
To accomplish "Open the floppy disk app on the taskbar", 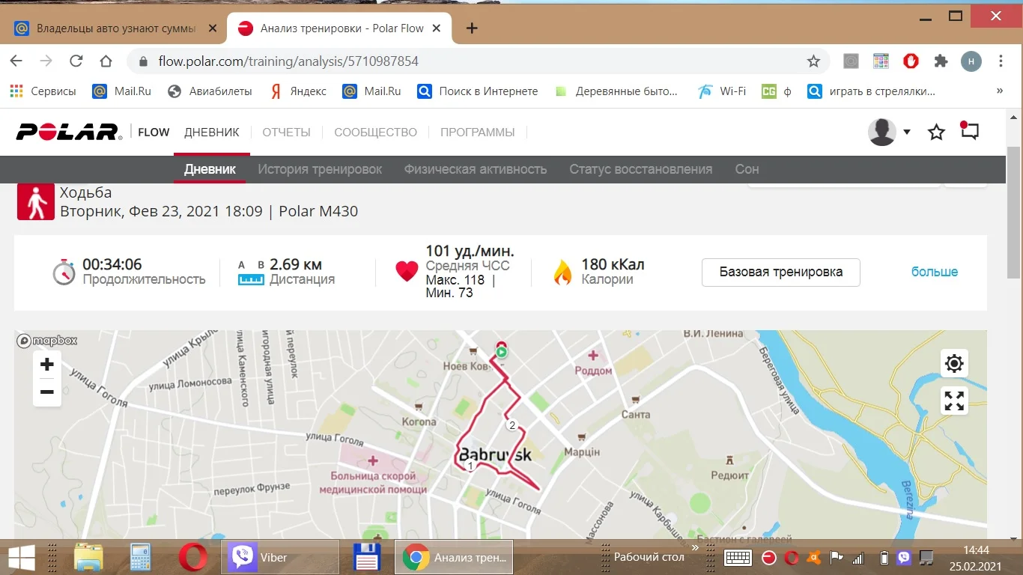I will coord(368,557).
